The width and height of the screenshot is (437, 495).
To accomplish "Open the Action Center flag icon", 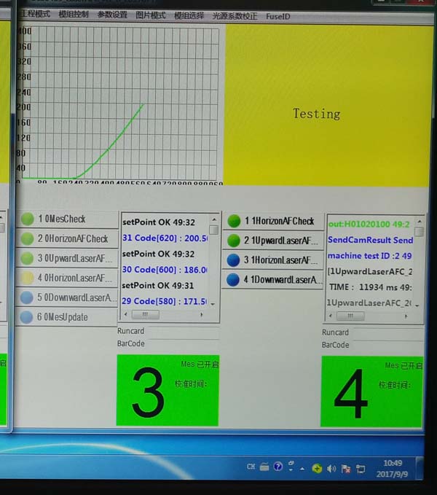I will [x=345, y=468].
